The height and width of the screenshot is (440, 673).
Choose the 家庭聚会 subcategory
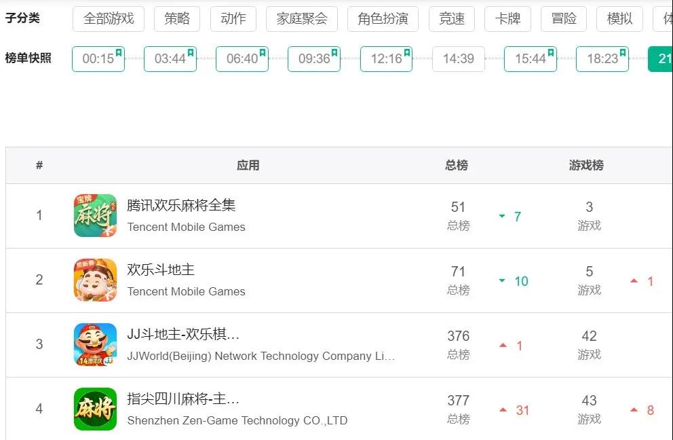pyautogui.click(x=302, y=19)
